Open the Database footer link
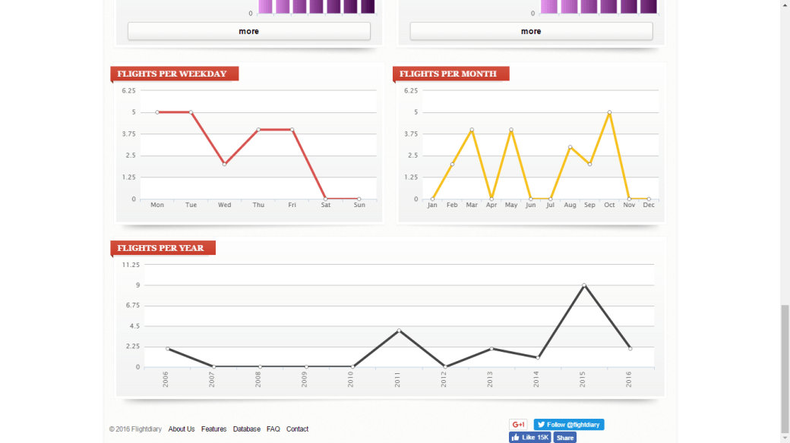790x443 pixels. (246, 429)
